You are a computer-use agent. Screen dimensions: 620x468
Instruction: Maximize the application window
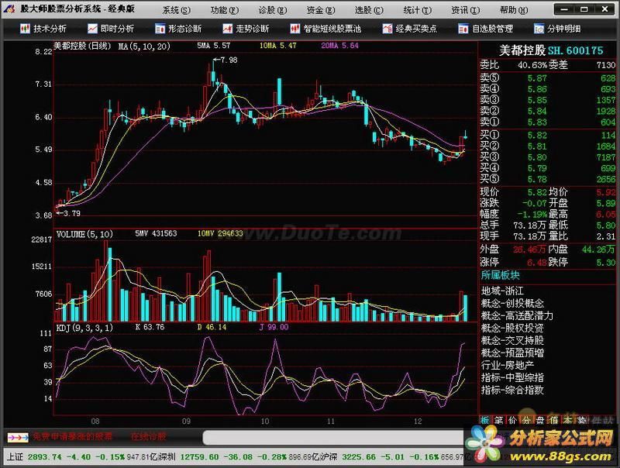click(584, 9)
